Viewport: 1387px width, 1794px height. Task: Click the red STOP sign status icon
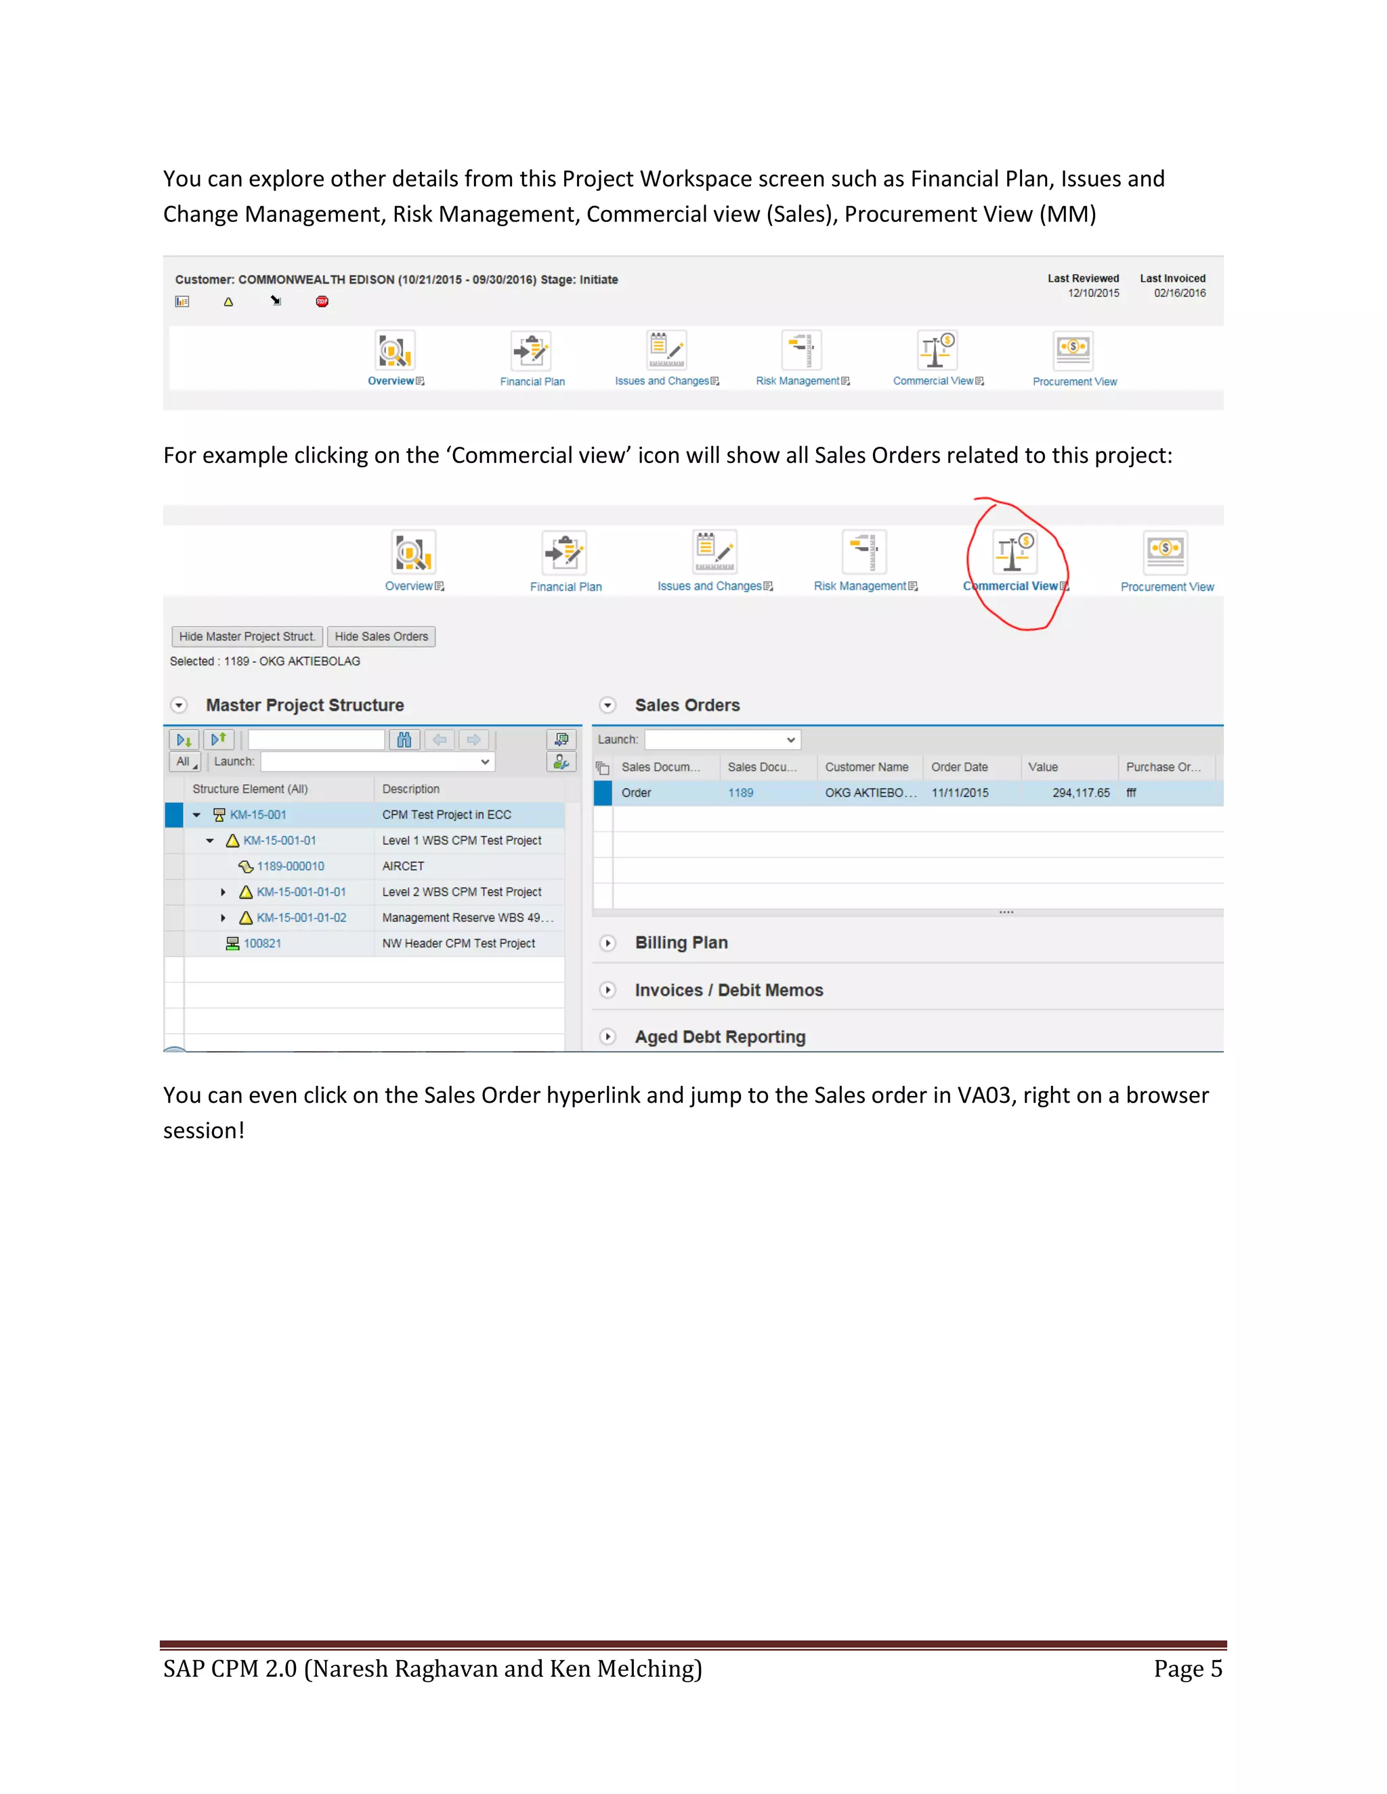point(322,301)
